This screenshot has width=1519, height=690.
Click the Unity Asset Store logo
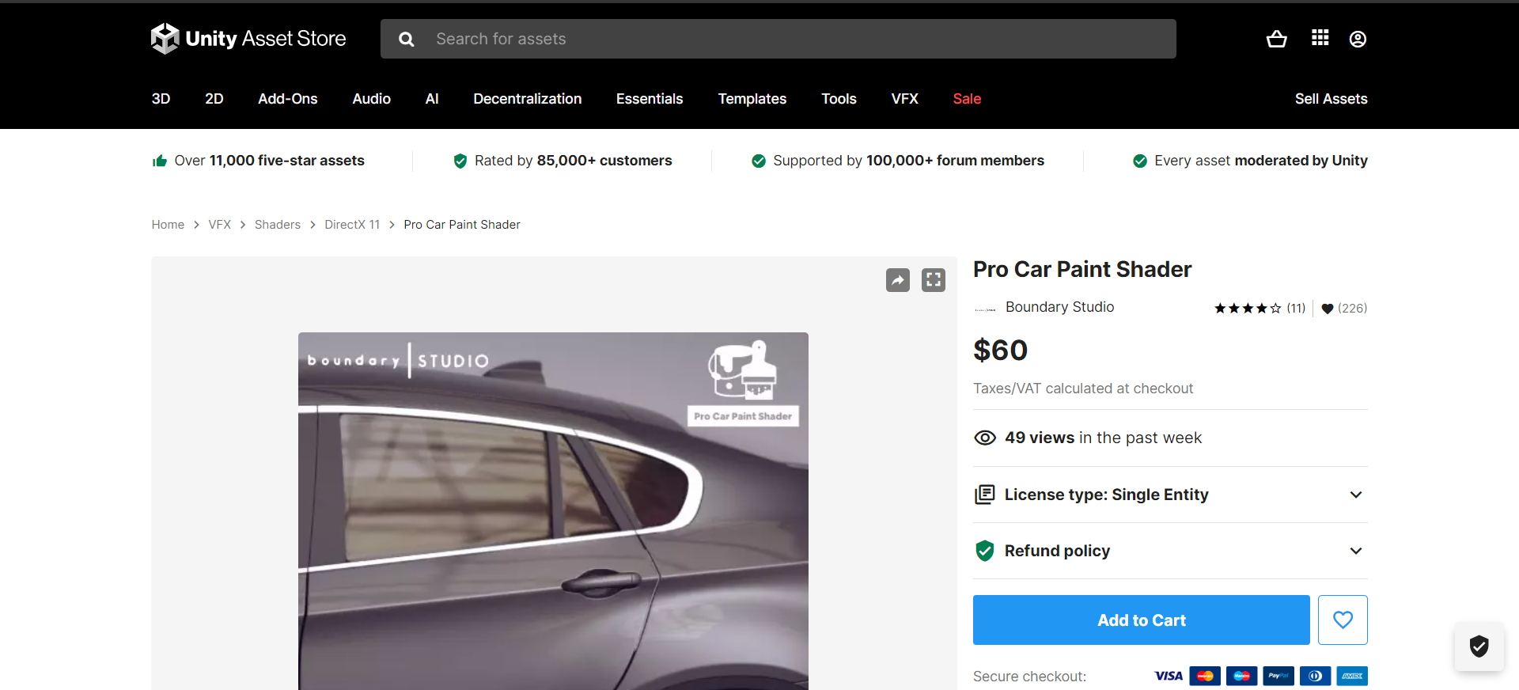coord(248,39)
